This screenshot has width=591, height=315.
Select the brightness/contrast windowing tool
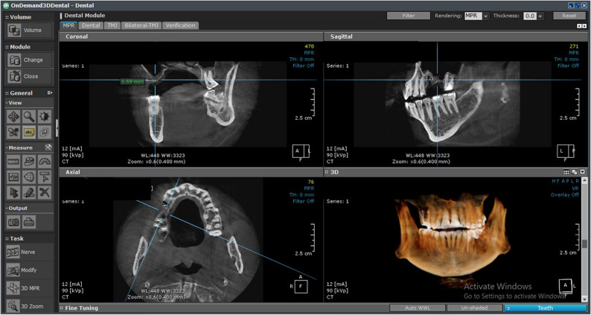45,117
